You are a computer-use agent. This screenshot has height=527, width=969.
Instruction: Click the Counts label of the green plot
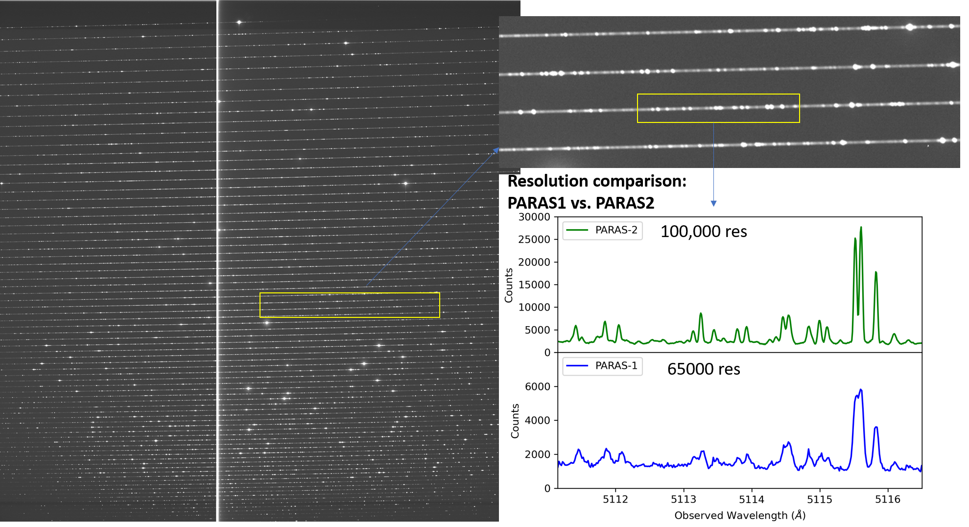tap(509, 285)
